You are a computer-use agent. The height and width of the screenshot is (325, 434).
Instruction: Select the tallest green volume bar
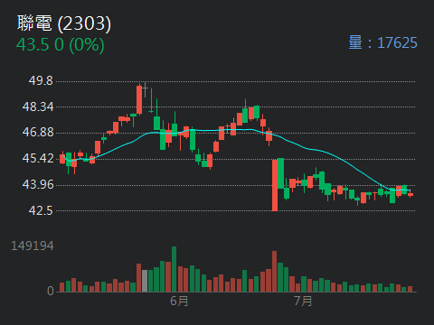point(174,269)
